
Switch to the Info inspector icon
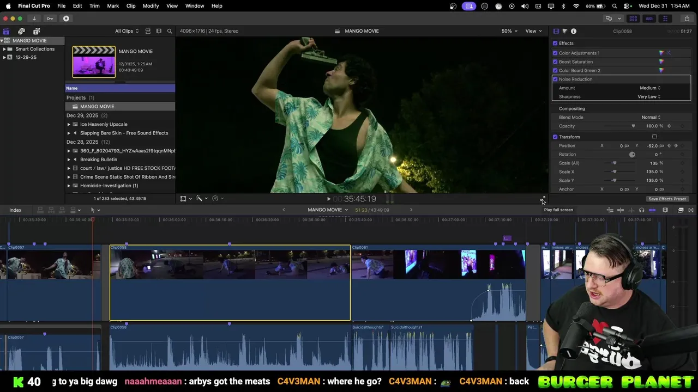coord(574,31)
